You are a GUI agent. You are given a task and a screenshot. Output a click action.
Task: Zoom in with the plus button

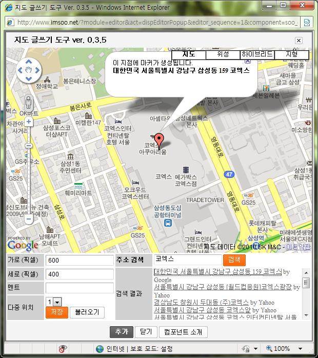(x=29, y=122)
